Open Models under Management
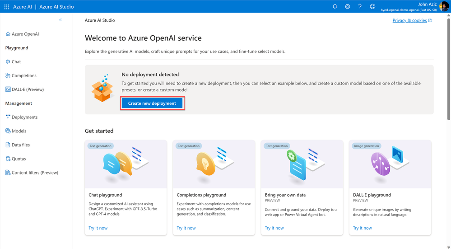 pyautogui.click(x=19, y=131)
